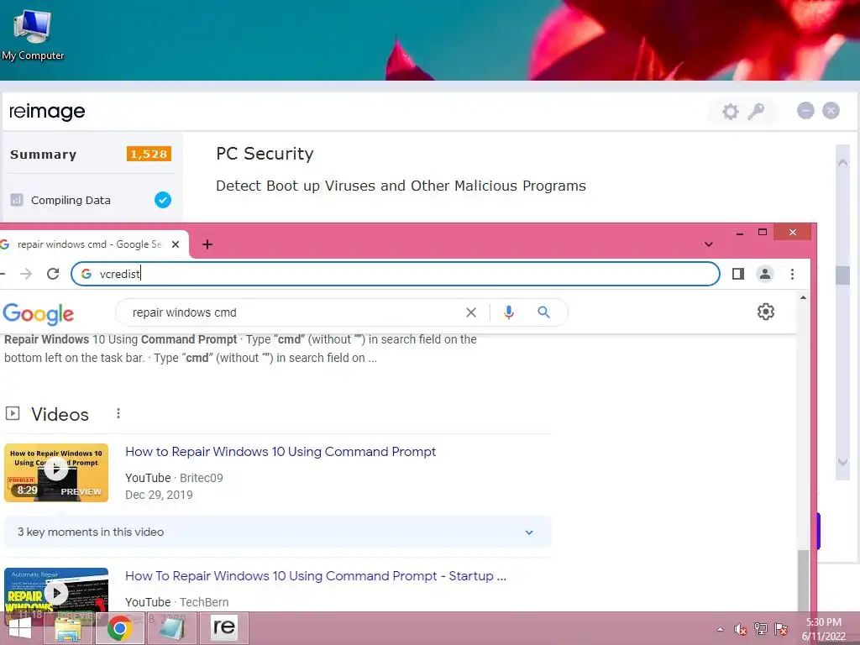Image resolution: width=860 pixels, height=645 pixels.
Task: Expand '3 key moments in this video'
Action: pos(277,532)
